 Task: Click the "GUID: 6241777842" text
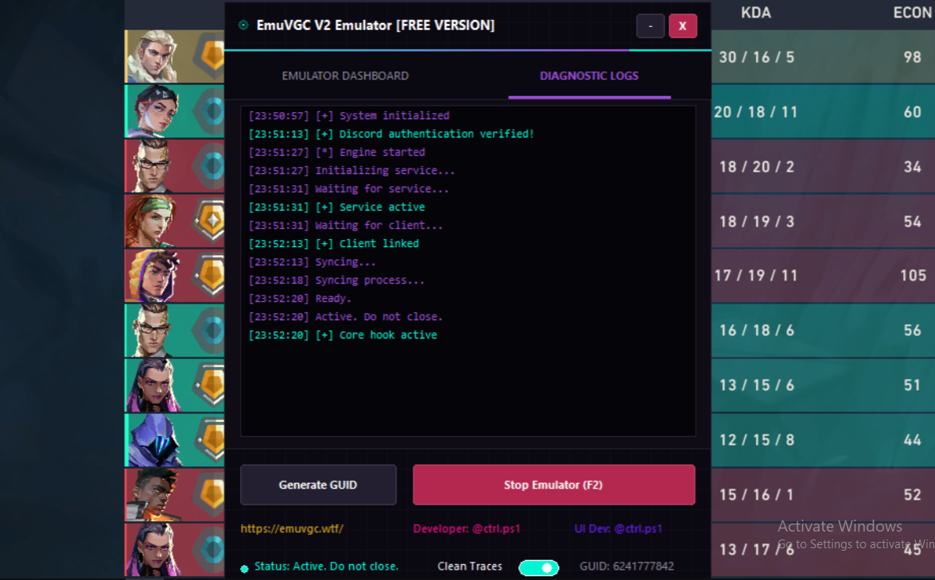pyautogui.click(x=627, y=566)
